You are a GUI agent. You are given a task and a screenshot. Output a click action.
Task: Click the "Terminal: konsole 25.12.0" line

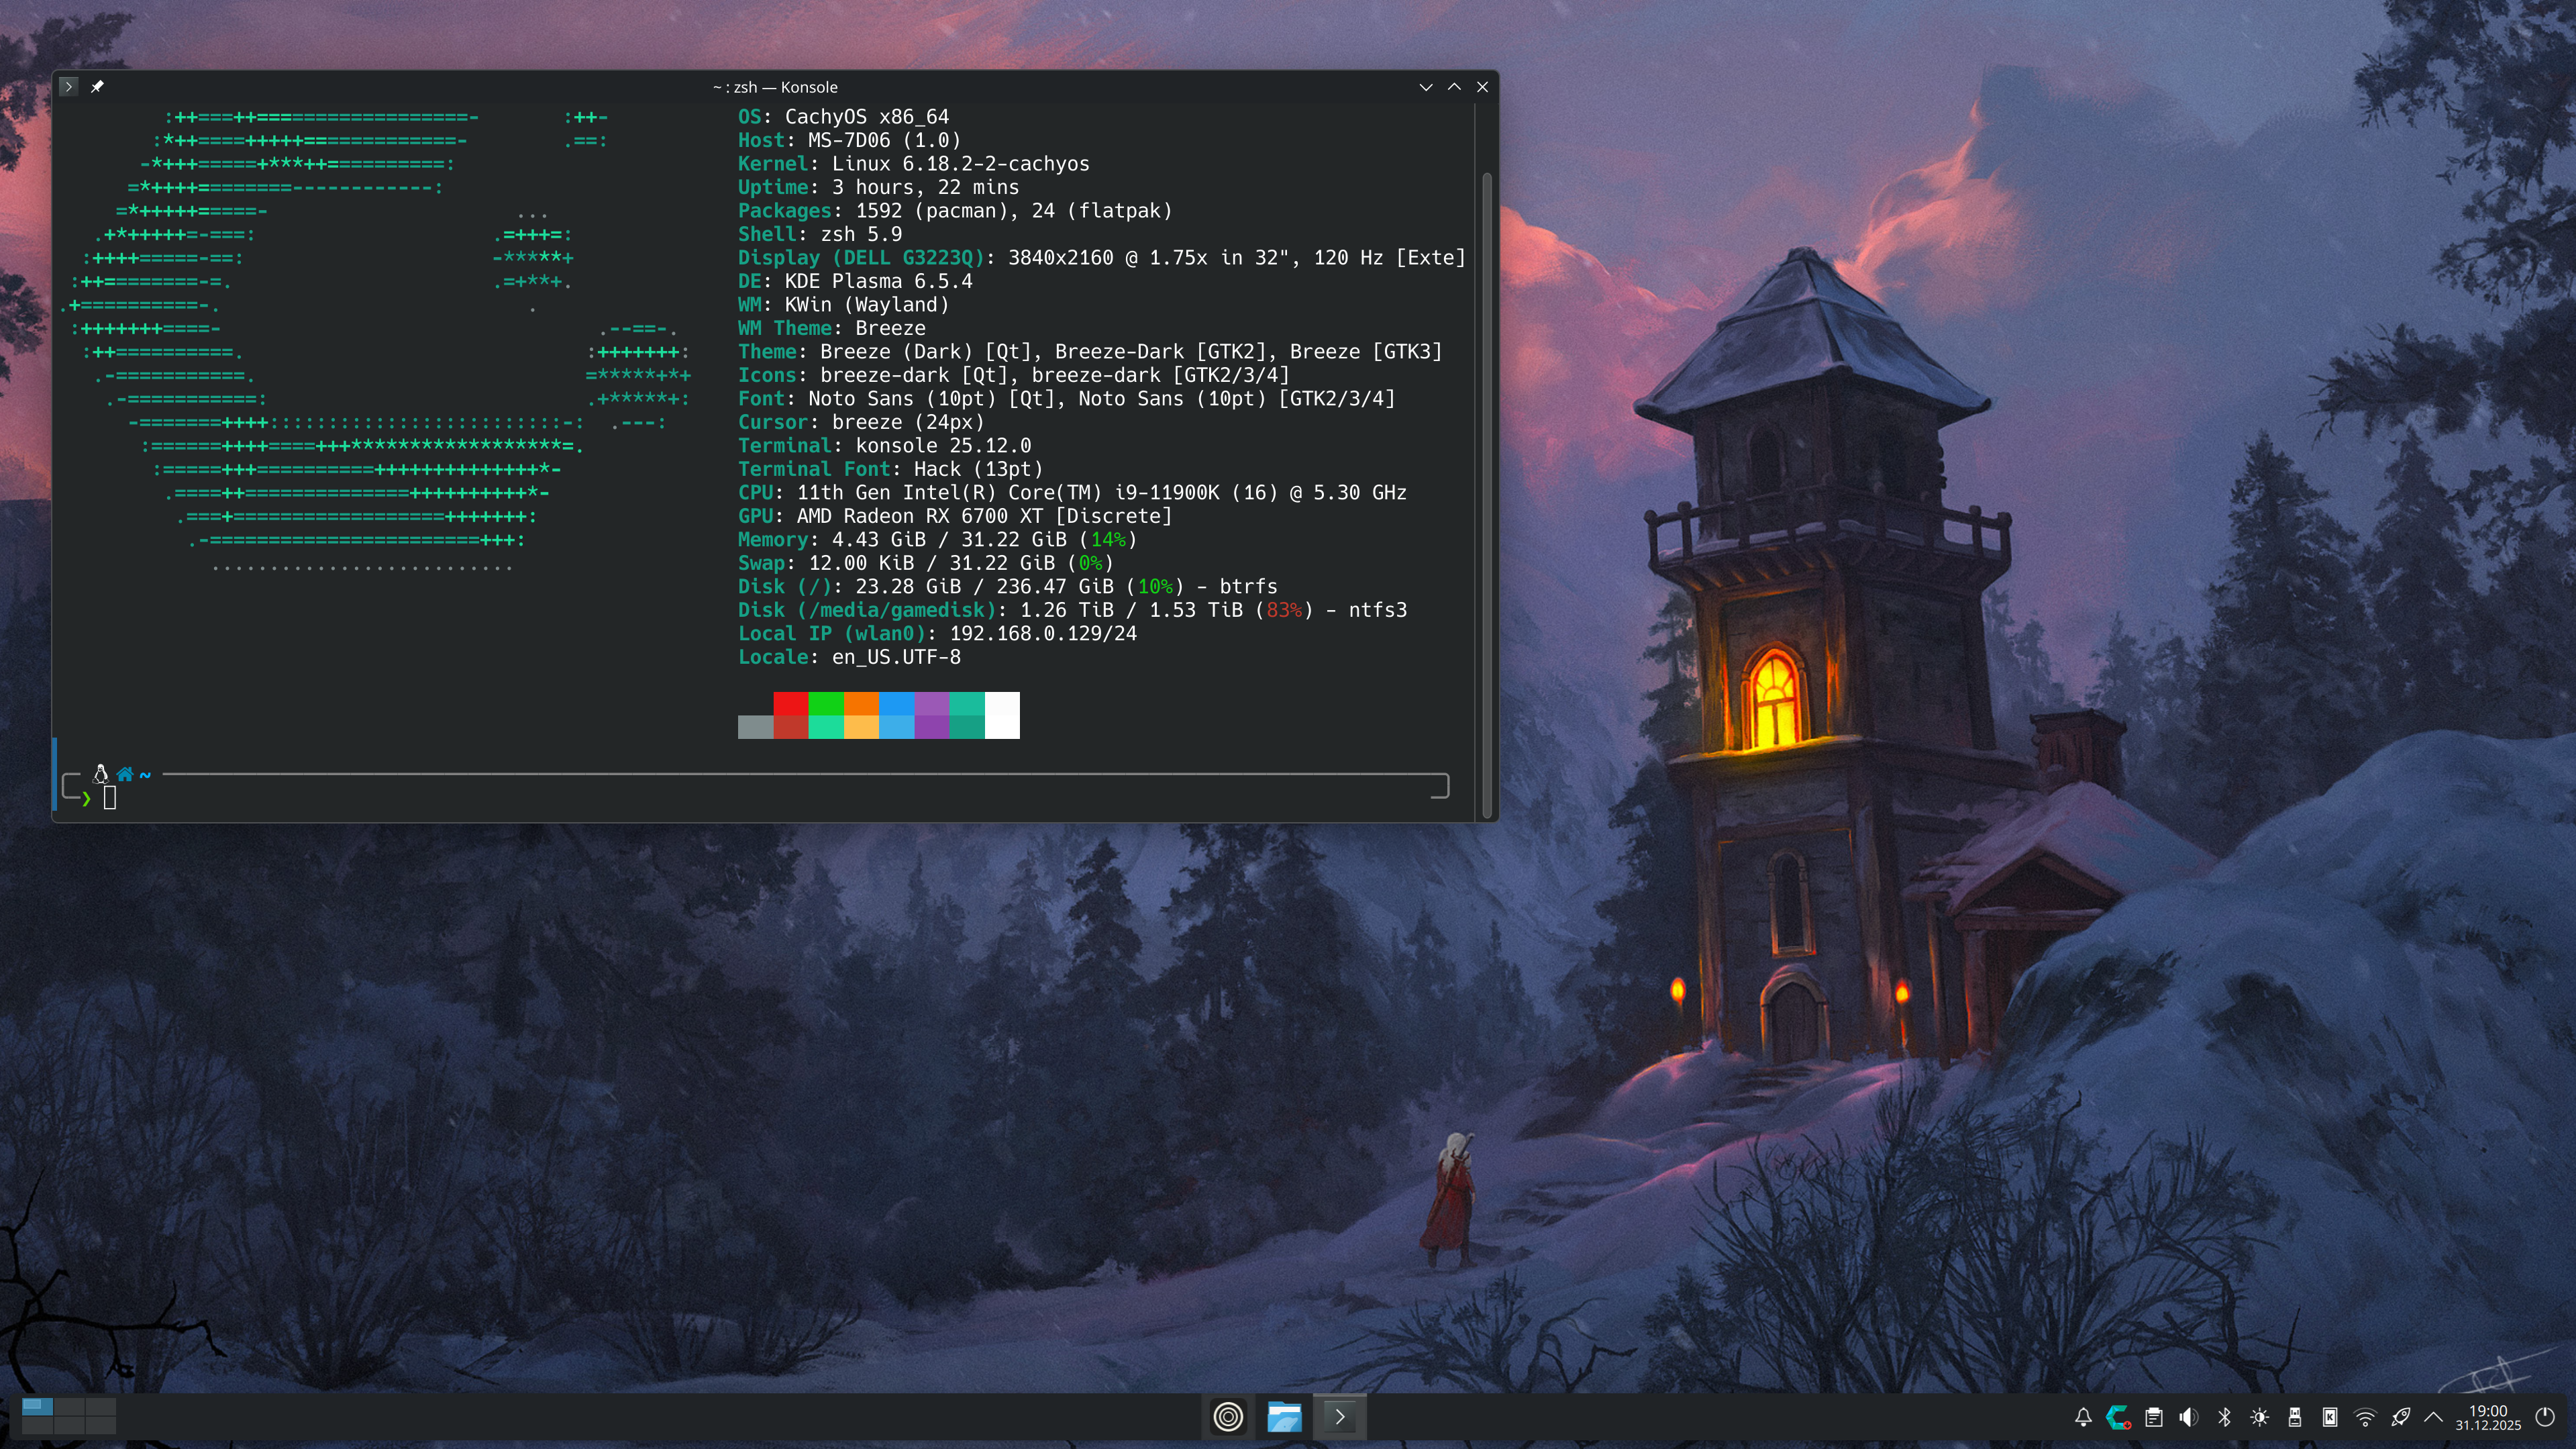click(885, 446)
